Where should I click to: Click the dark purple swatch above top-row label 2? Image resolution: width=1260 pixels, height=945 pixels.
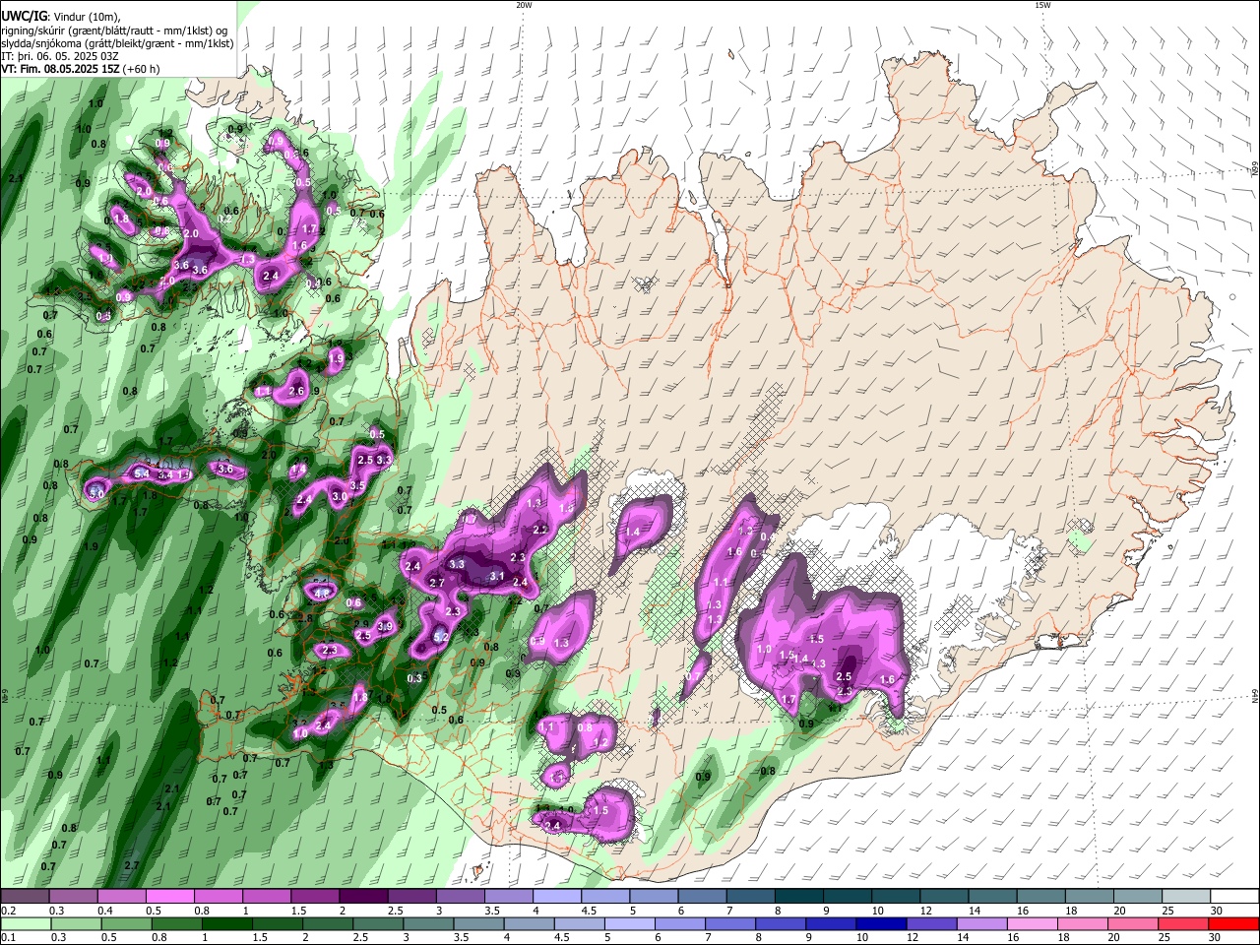click(364, 896)
